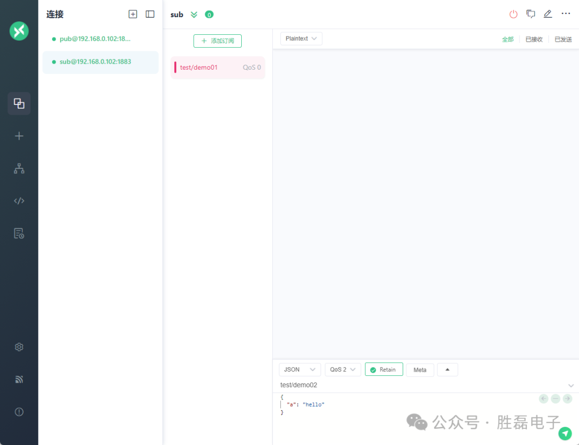The height and width of the screenshot is (445, 579).
Task: Click the QoS 0 label on test/demo01
Action: pyautogui.click(x=252, y=67)
